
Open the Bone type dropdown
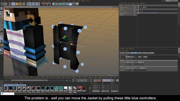pyautogui.click(x=129, y=57)
